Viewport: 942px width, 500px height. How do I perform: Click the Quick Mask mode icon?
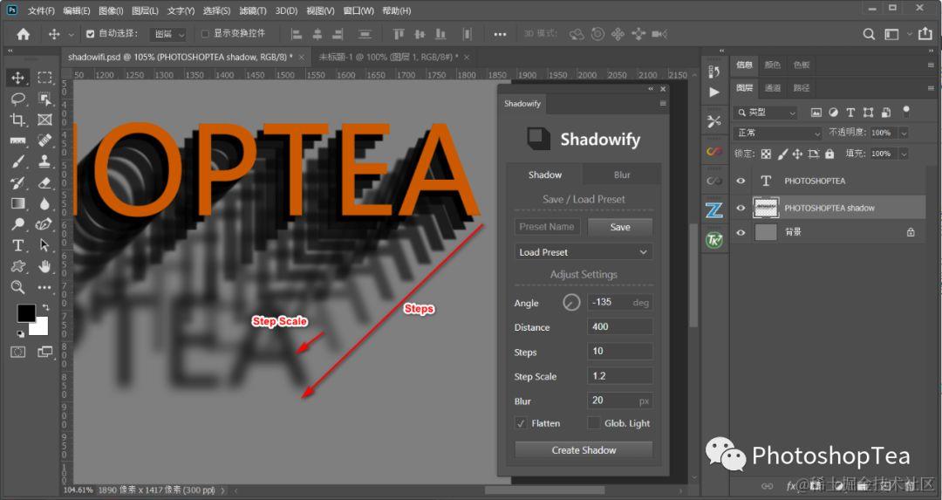[x=18, y=352]
